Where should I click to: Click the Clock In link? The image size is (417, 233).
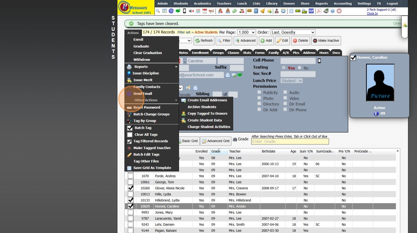(372, 13)
